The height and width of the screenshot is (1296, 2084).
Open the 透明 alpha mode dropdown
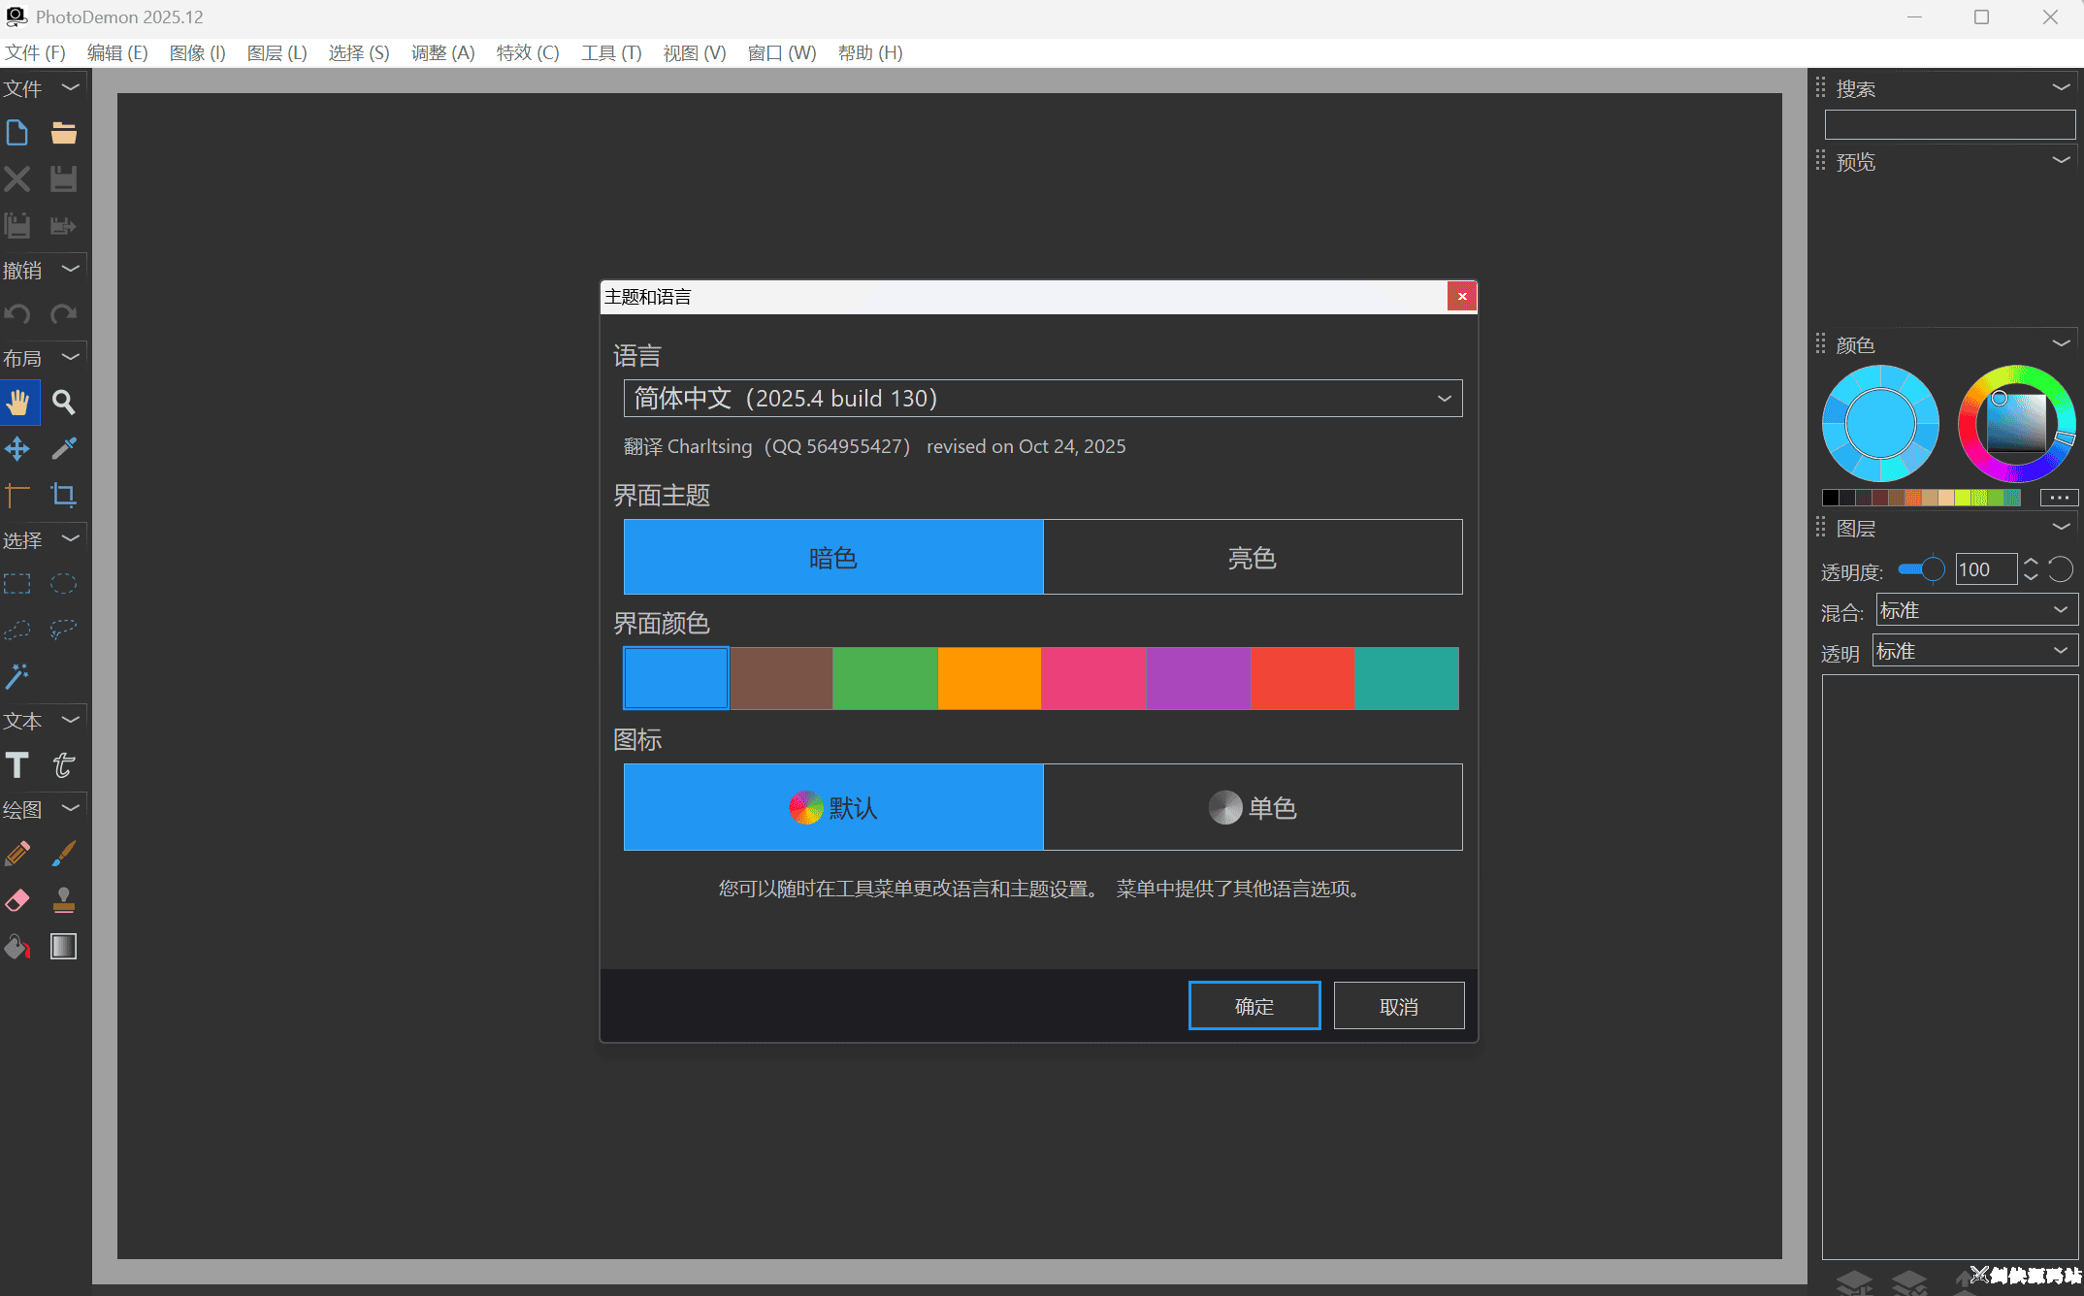coord(1973,651)
